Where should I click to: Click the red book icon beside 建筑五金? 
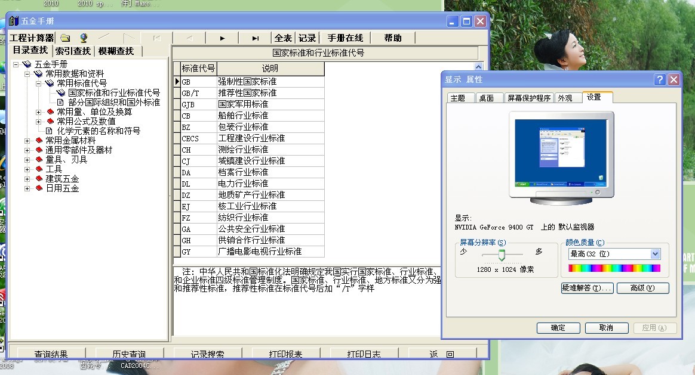point(39,179)
